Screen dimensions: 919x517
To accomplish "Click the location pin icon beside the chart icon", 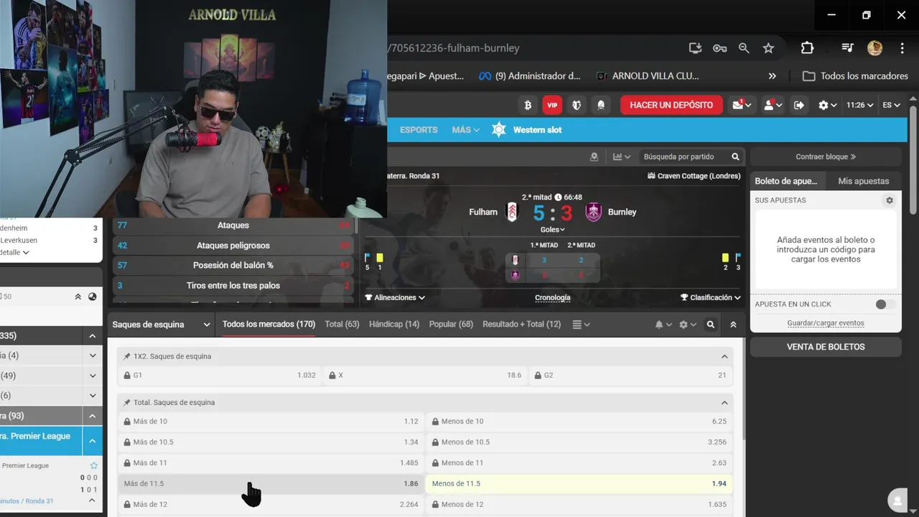I will [594, 157].
